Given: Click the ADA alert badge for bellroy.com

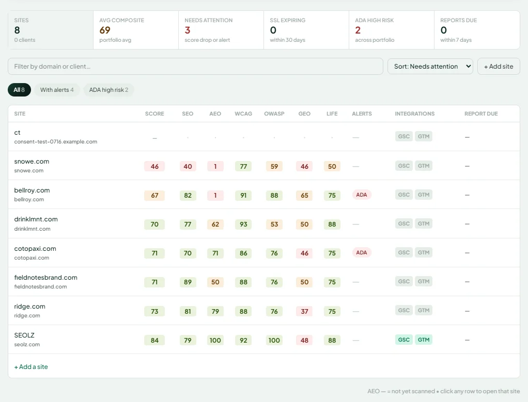Looking at the screenshot, I should click(x=362, y=195).
